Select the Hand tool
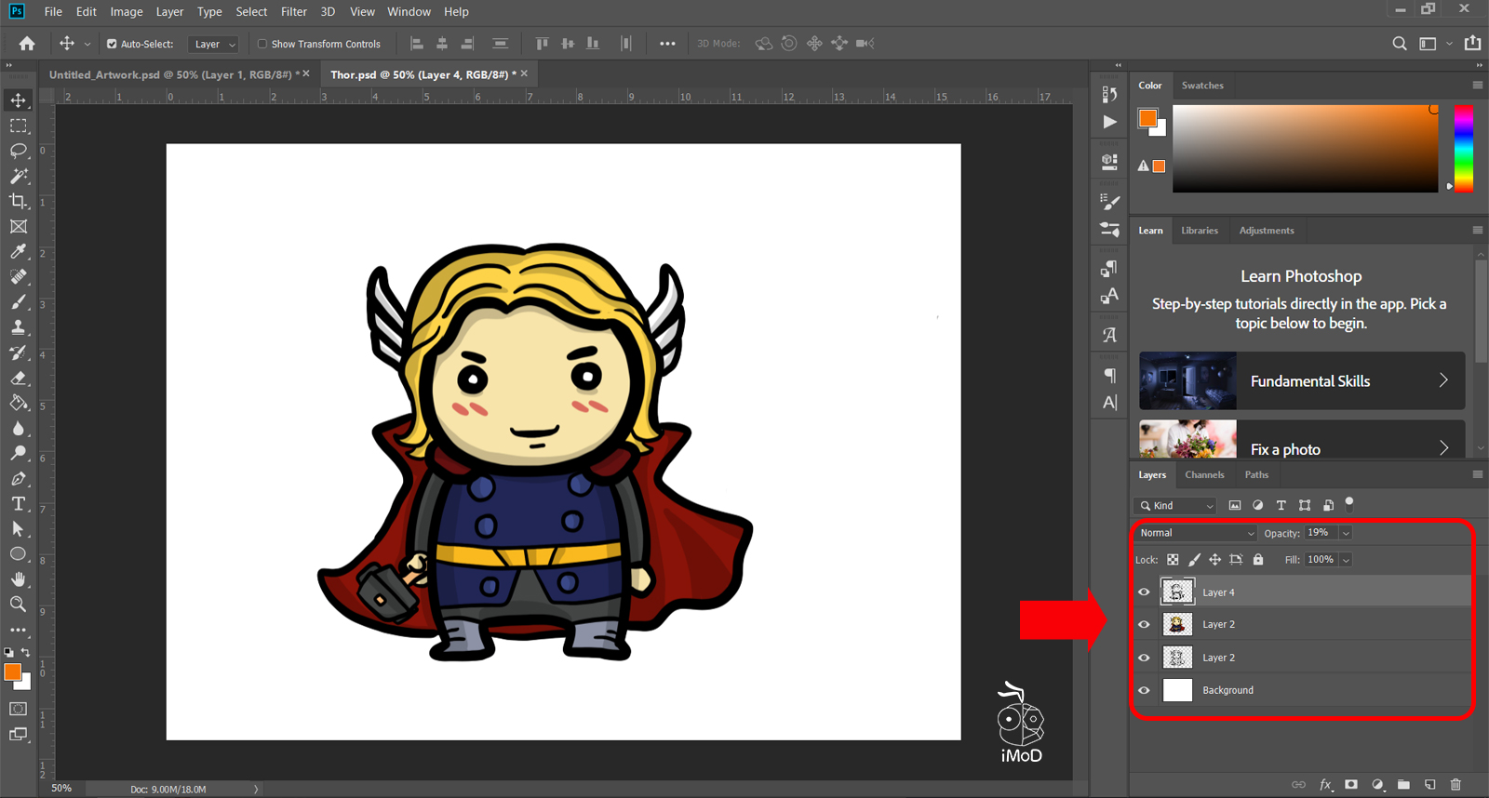 [18, 579]
